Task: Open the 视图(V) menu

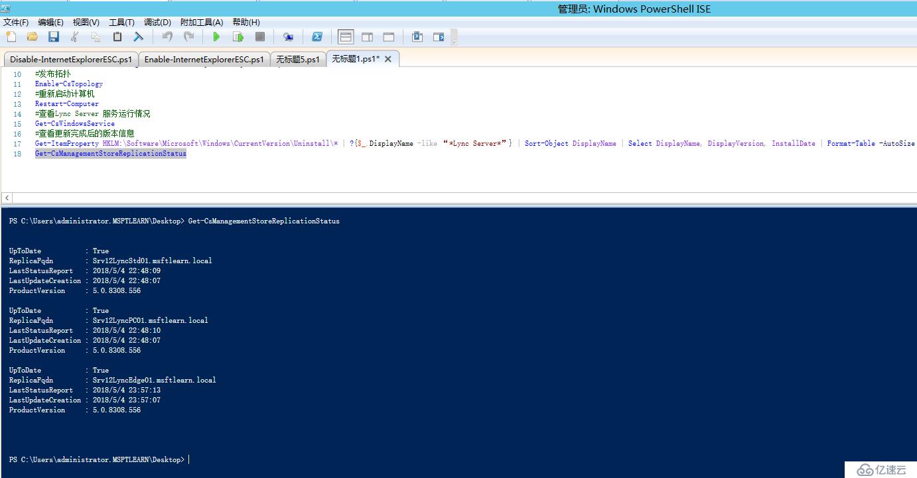Action: pyautogui.click(x=86, y=23)
